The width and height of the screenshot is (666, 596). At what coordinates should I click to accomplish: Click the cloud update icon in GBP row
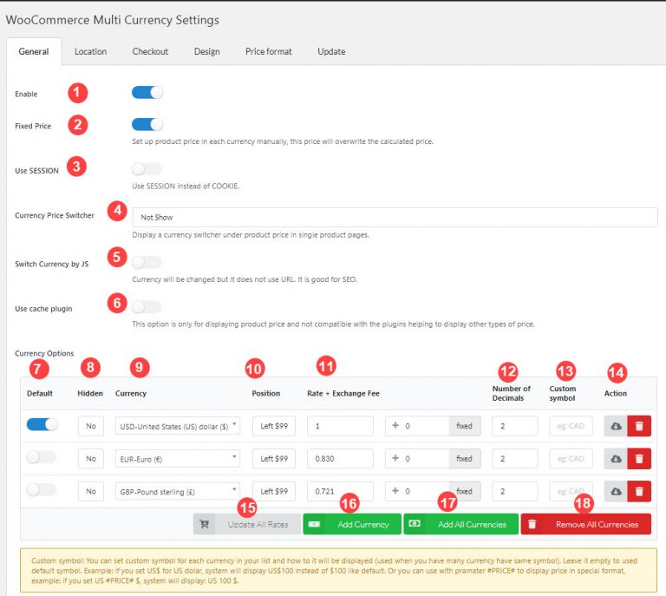click(616, 491)
